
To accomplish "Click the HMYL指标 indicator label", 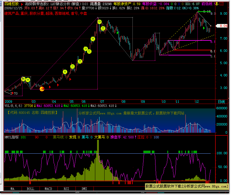I will tap(11, 137).
